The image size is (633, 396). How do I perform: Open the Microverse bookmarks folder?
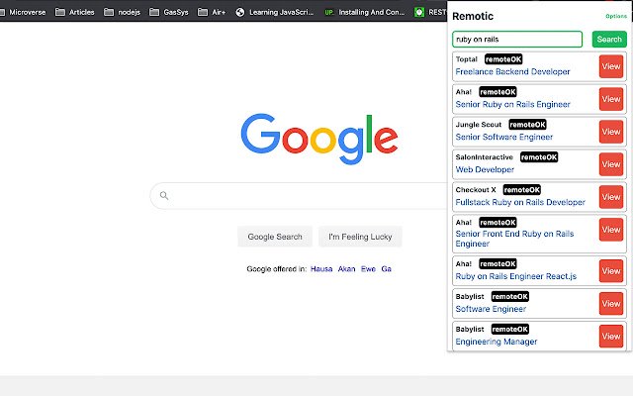(23, 12)
